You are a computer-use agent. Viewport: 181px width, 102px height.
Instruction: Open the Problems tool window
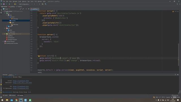tap(12, 95)
